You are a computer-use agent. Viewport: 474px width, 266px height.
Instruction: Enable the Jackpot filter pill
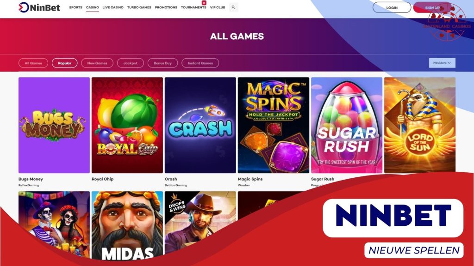click(x=130, y=63)
